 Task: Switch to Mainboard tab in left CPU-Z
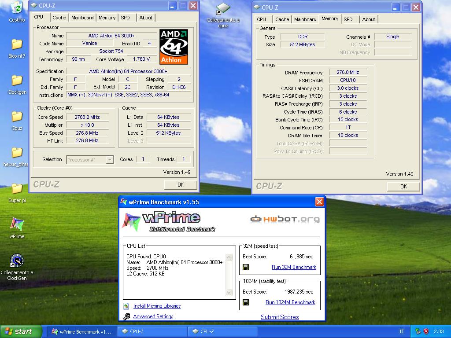tap(82, 18)
